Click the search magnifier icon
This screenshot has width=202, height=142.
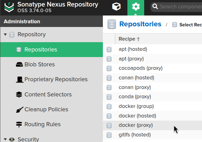[x=155, y=6]
